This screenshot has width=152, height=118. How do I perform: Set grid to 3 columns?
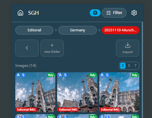pyautogui.click(x=123, y=66)
